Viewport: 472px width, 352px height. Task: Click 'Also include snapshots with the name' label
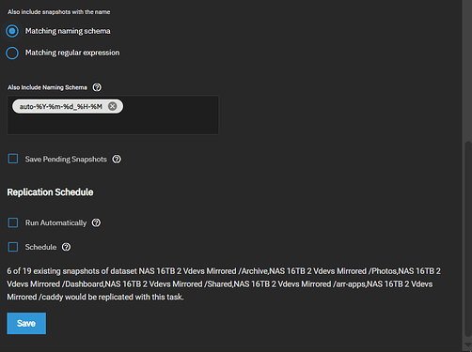point(59,12)
